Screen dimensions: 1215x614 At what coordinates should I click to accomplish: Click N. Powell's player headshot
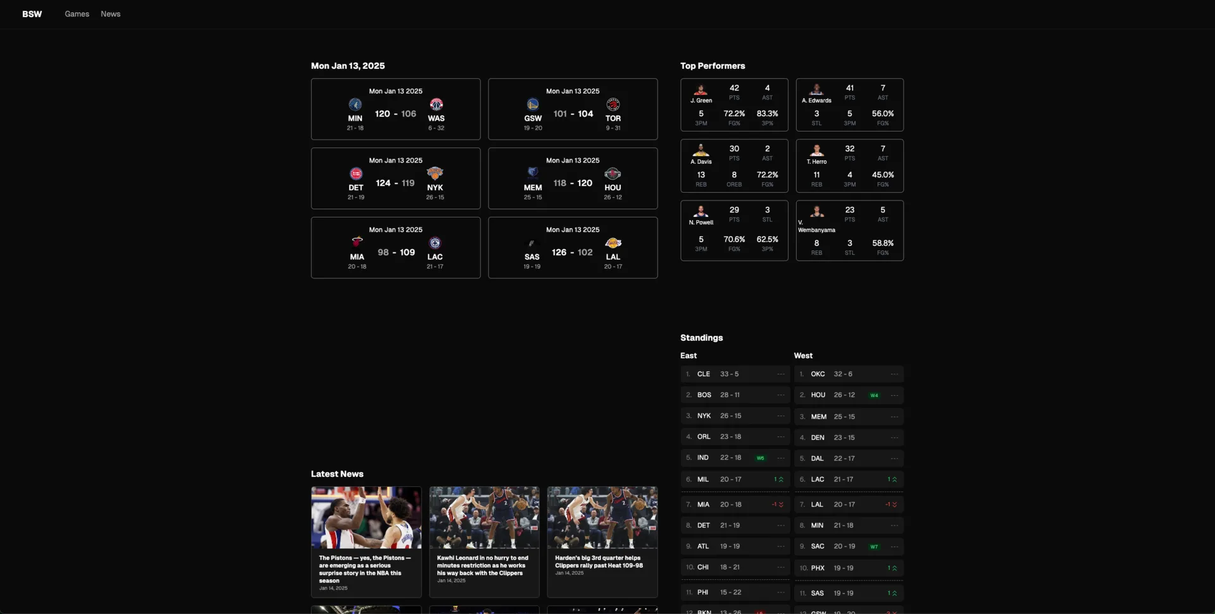coord(701,212)
